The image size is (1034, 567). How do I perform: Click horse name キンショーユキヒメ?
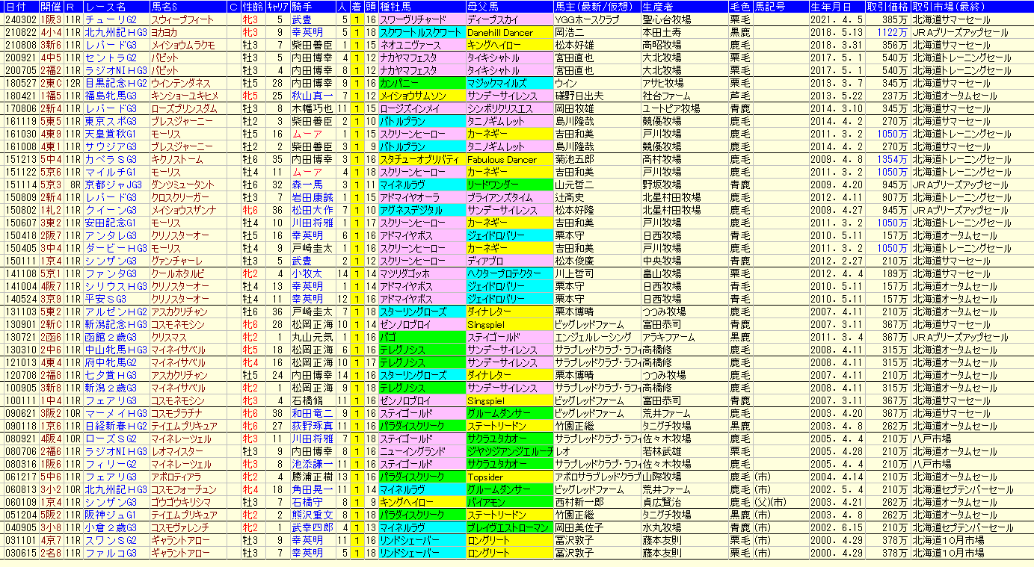[185, 96]
